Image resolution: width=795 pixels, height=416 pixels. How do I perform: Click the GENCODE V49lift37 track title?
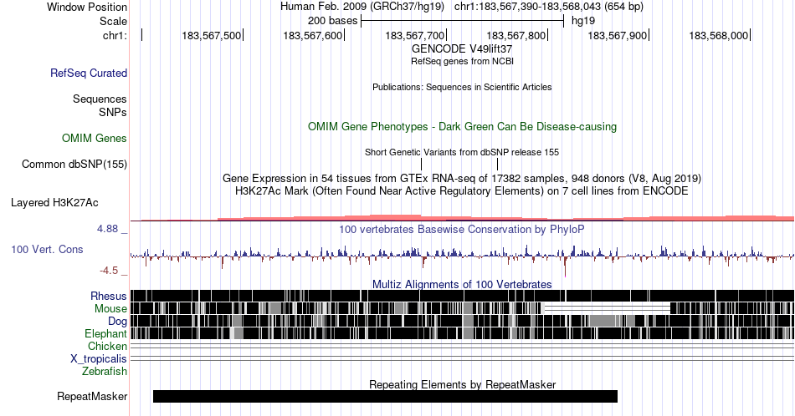462,49
